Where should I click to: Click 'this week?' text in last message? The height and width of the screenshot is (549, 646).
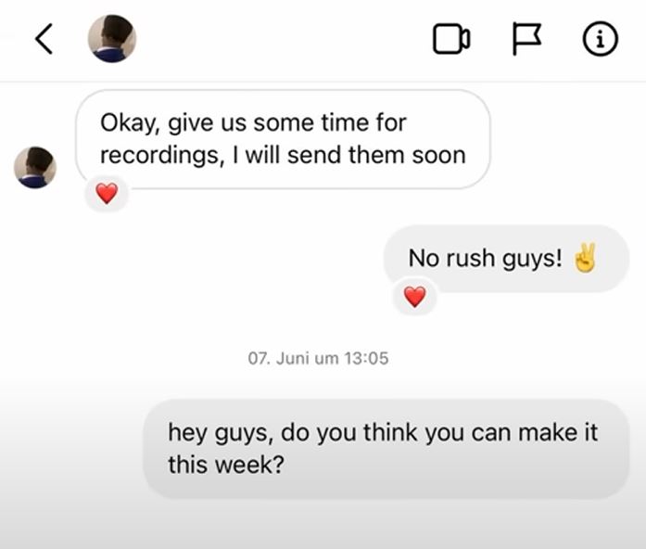point(226,465)
